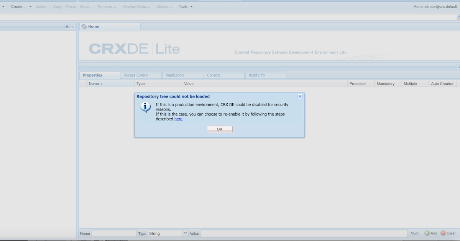Click the house icon on the Home tab

tap(84, 26)
